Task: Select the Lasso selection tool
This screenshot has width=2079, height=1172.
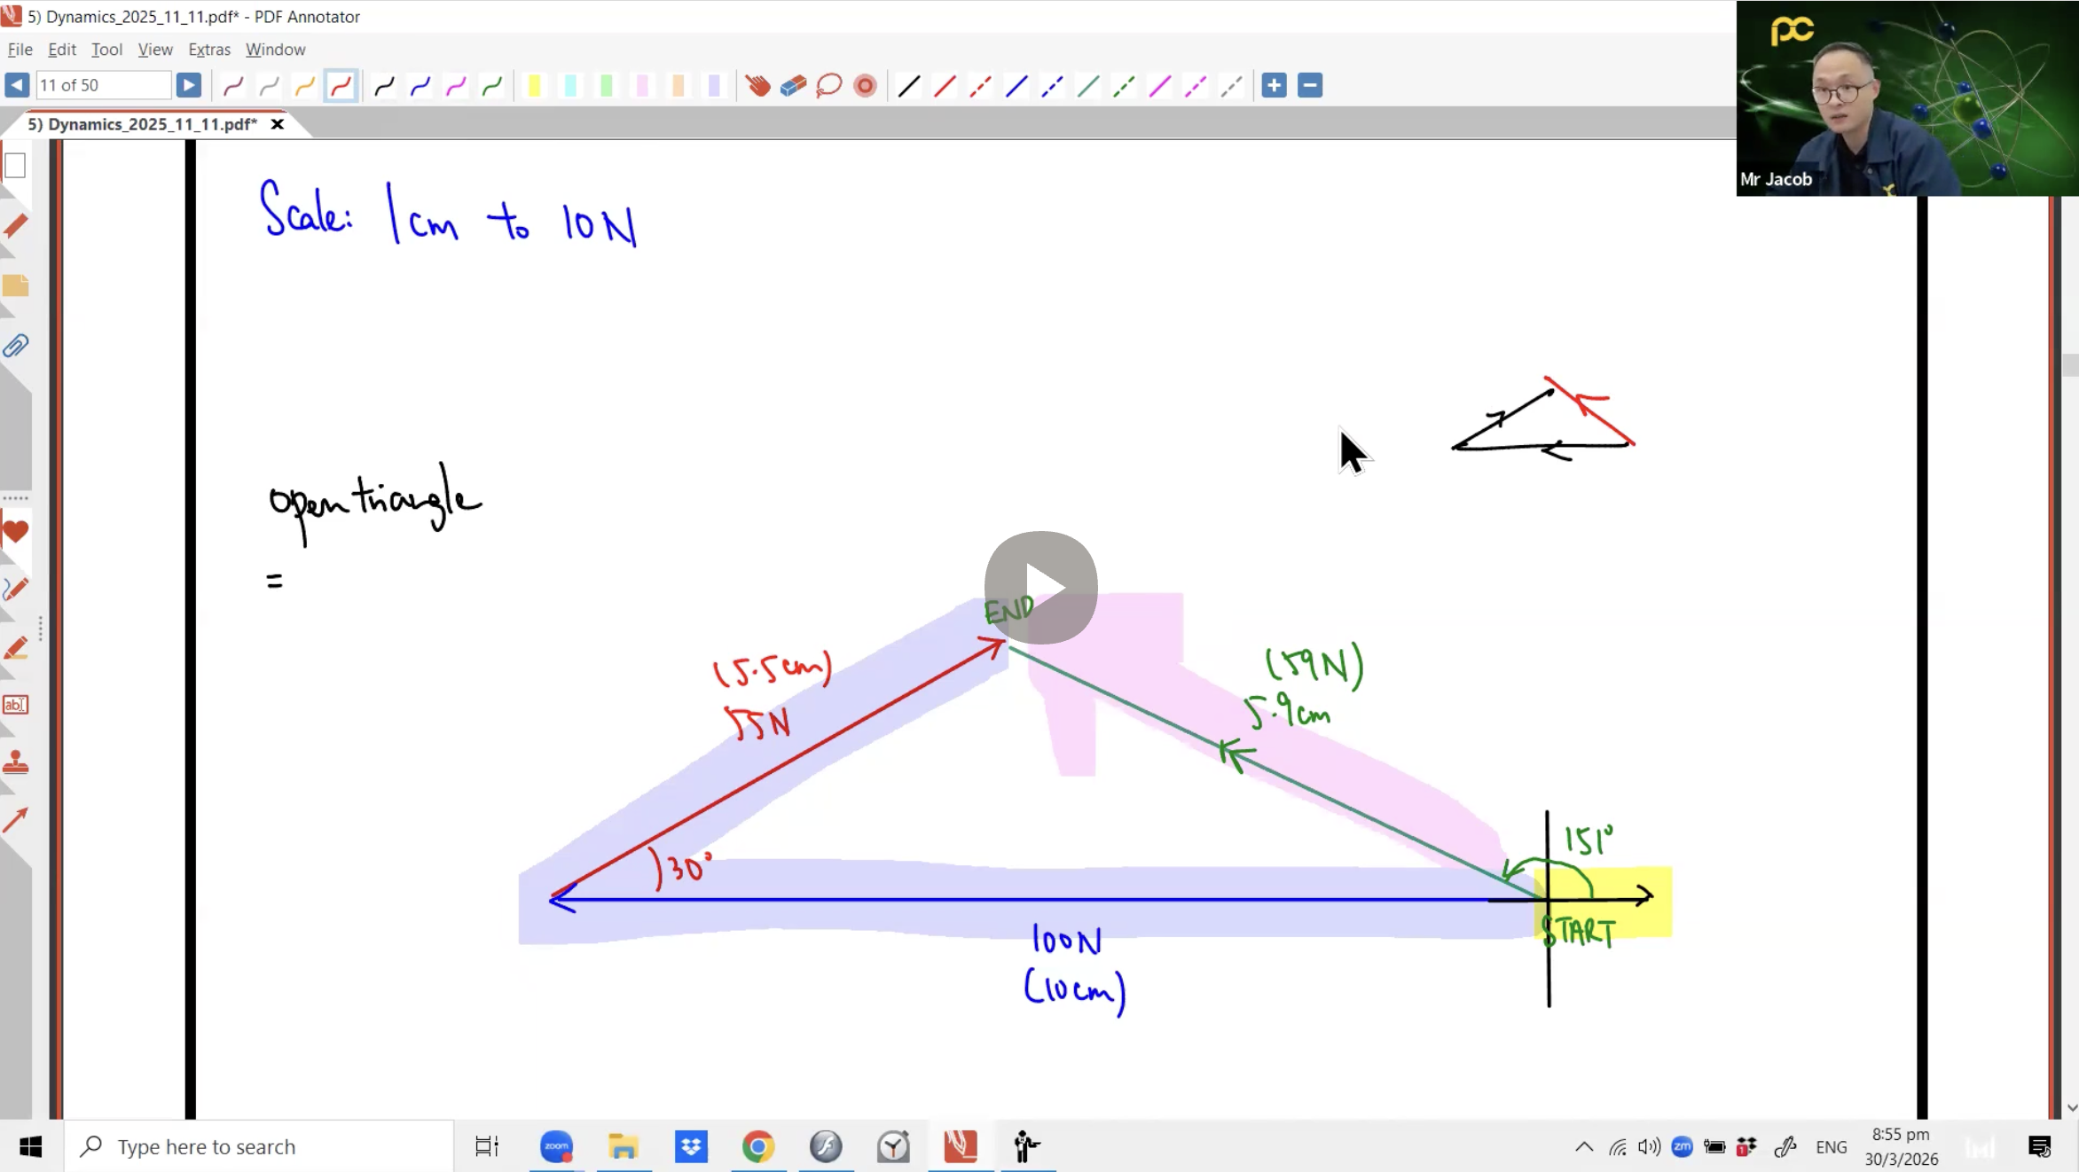Action: 828,85
